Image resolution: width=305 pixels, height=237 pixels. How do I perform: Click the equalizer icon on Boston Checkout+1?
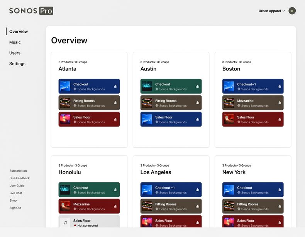tap(279, 86)
